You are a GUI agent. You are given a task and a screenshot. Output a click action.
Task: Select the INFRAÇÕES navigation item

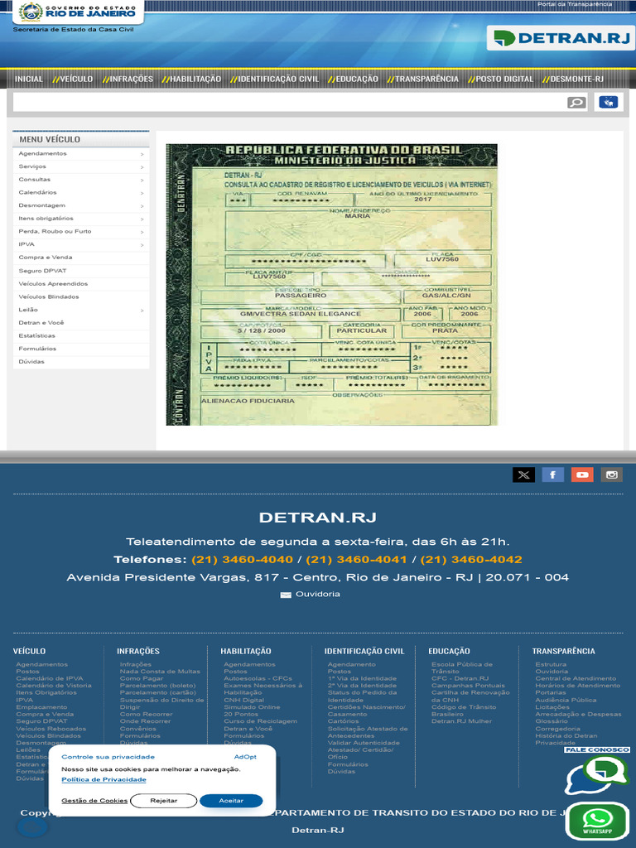128,79
